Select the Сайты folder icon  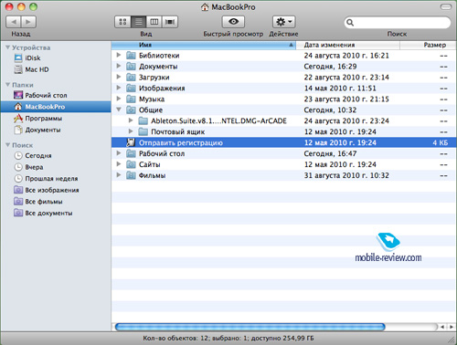point(131,164)
